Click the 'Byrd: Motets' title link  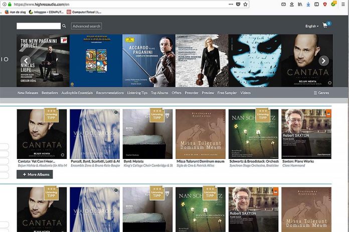tap(133, 161)
